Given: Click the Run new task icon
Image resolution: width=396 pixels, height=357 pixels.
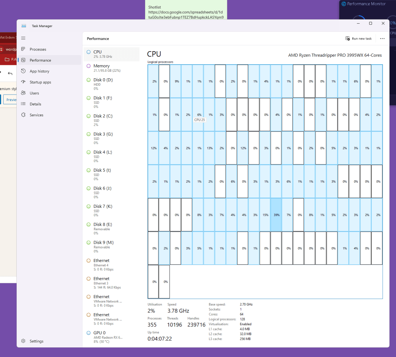Looking at the screenshot, I should (x=348, y=38).
